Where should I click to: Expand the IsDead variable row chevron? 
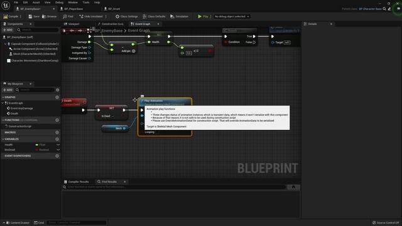click(x=58, y=149)
